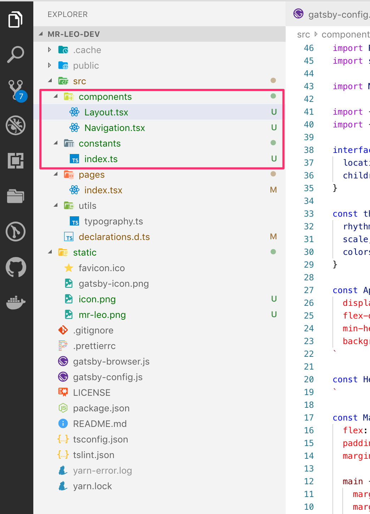This screenshot has height=514, width=370.
Task: Collapse the constants folder arrow
Action: pyautogui.click(x=56, y=143)
